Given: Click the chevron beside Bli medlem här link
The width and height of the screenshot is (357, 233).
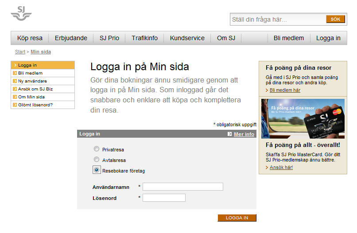Looking at the screenshot, I should 267,90.
